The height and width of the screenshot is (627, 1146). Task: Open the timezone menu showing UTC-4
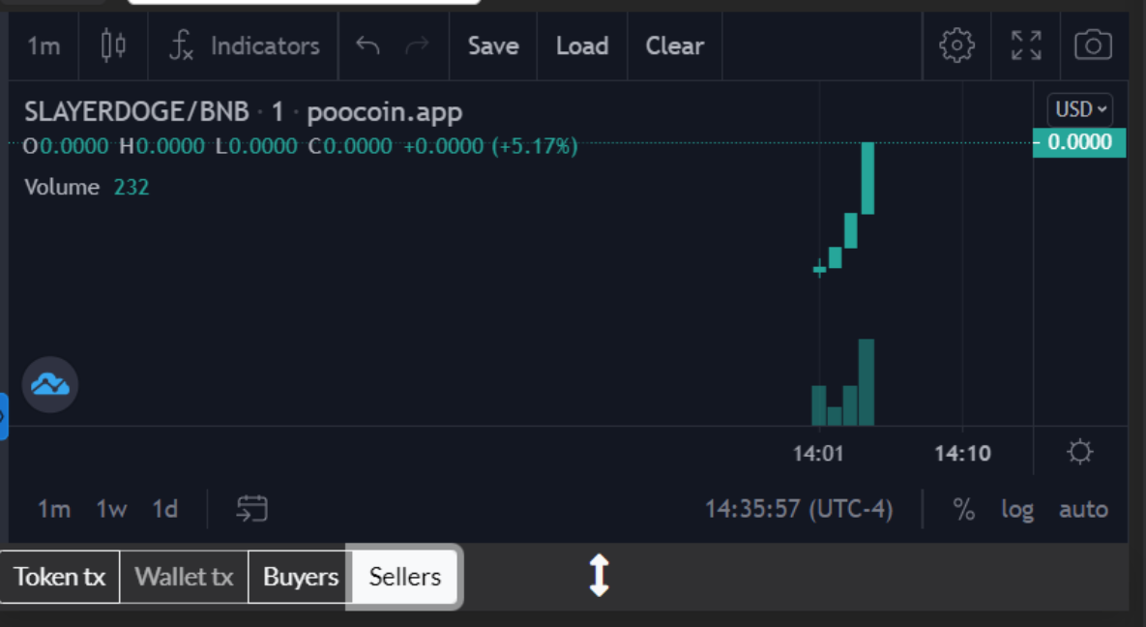(799, 509)
